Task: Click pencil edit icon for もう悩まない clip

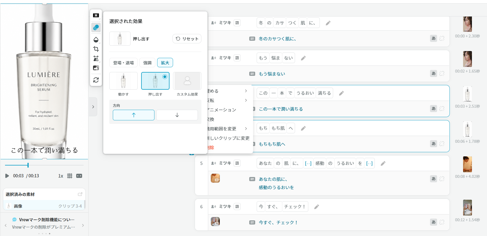Action: tap(303, 58)
